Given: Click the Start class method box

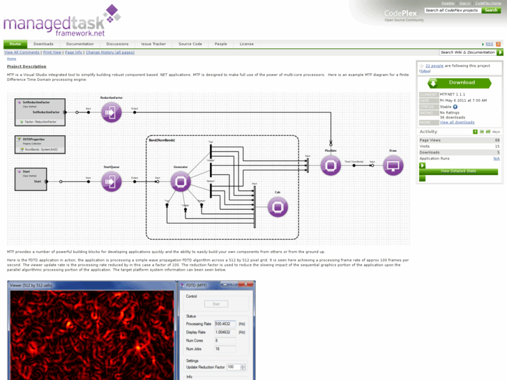Looking at the screenshot, I should coord(31,179).
